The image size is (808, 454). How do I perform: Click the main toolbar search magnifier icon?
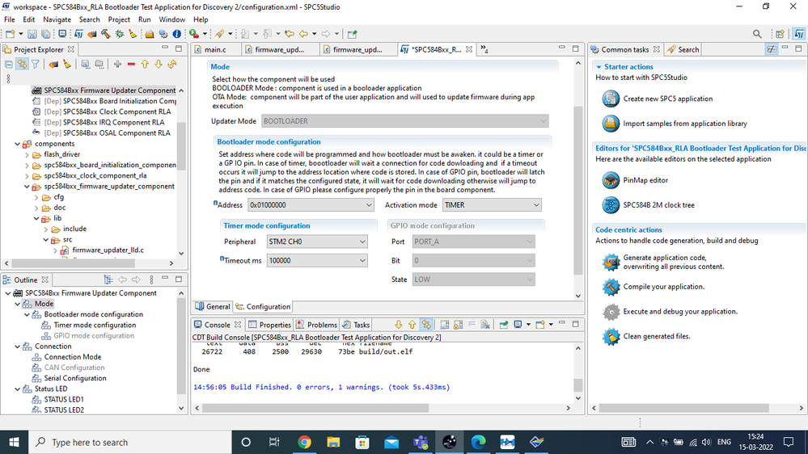pyautogui.click(x=757, y=34)
